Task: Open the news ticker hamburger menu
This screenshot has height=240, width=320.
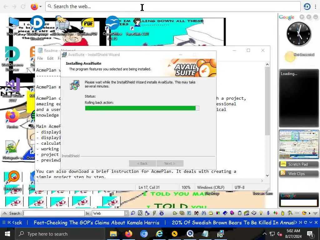Action: [4, 222]
